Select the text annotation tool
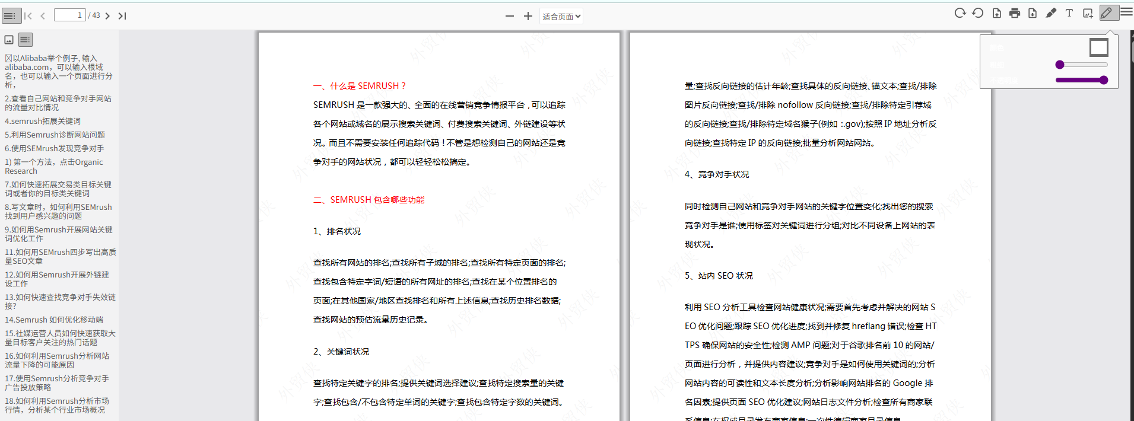 [1069, 13]
